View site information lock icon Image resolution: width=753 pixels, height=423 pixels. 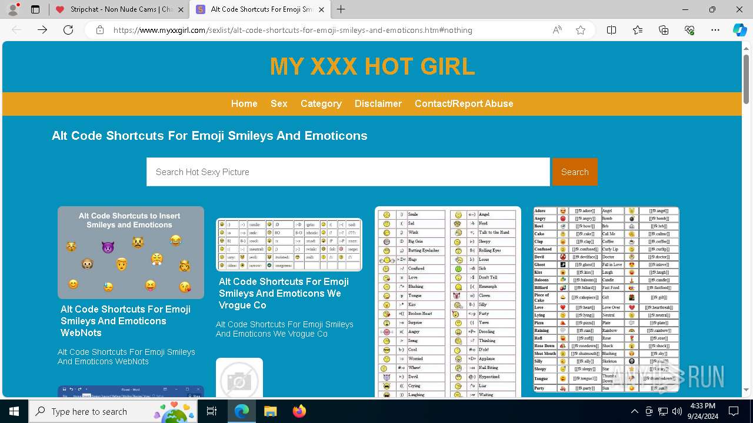[100, 30]
